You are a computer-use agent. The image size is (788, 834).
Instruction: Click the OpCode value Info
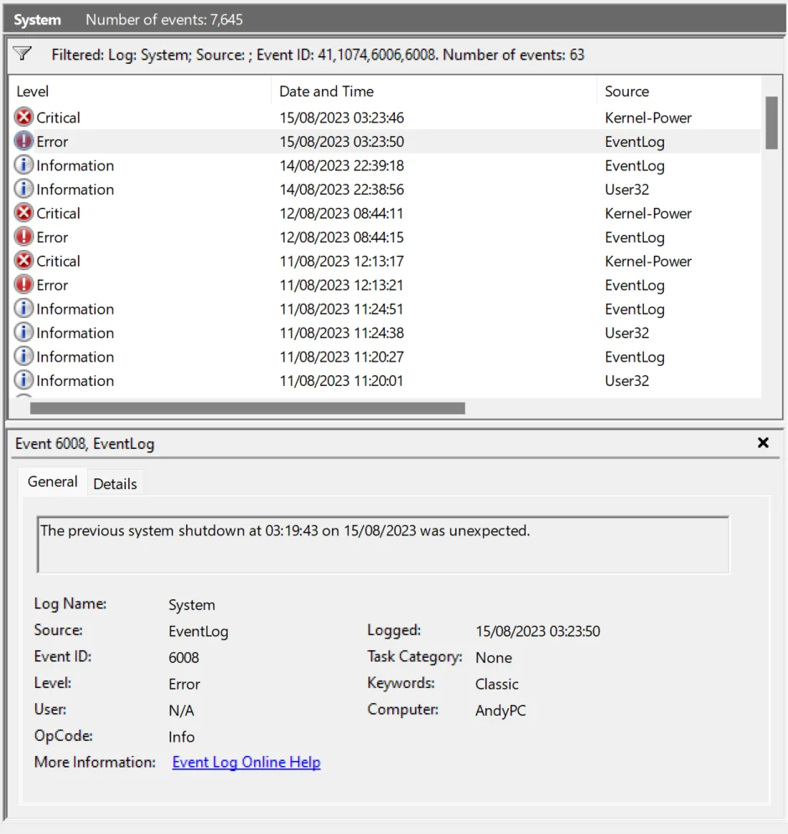coord(182,737)
